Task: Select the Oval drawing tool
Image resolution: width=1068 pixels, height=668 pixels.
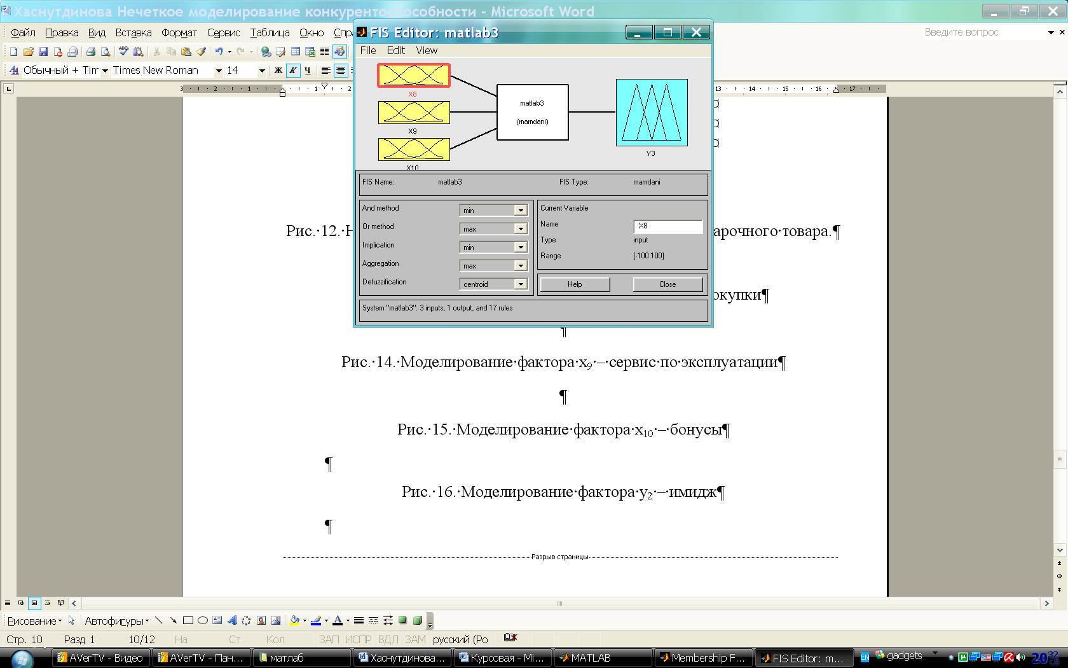Action: point(203,620)
